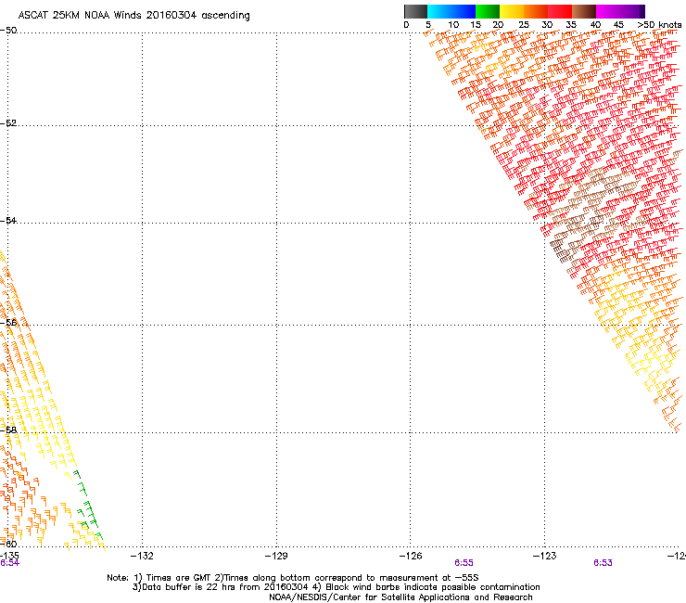Click the ASCAT 25KM NOAA Winds title

click(133, 16)
